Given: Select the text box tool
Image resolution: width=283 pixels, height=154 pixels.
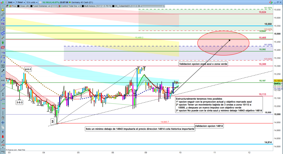Looking at the screenshot, I should (3, 66).
